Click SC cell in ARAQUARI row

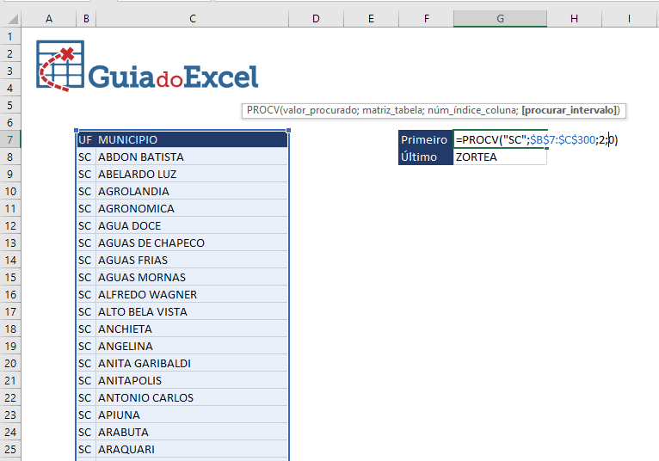coord(86,450)
